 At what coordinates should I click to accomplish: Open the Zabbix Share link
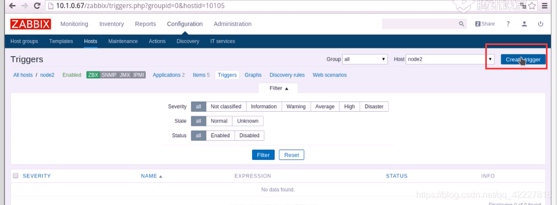(485, 24)
